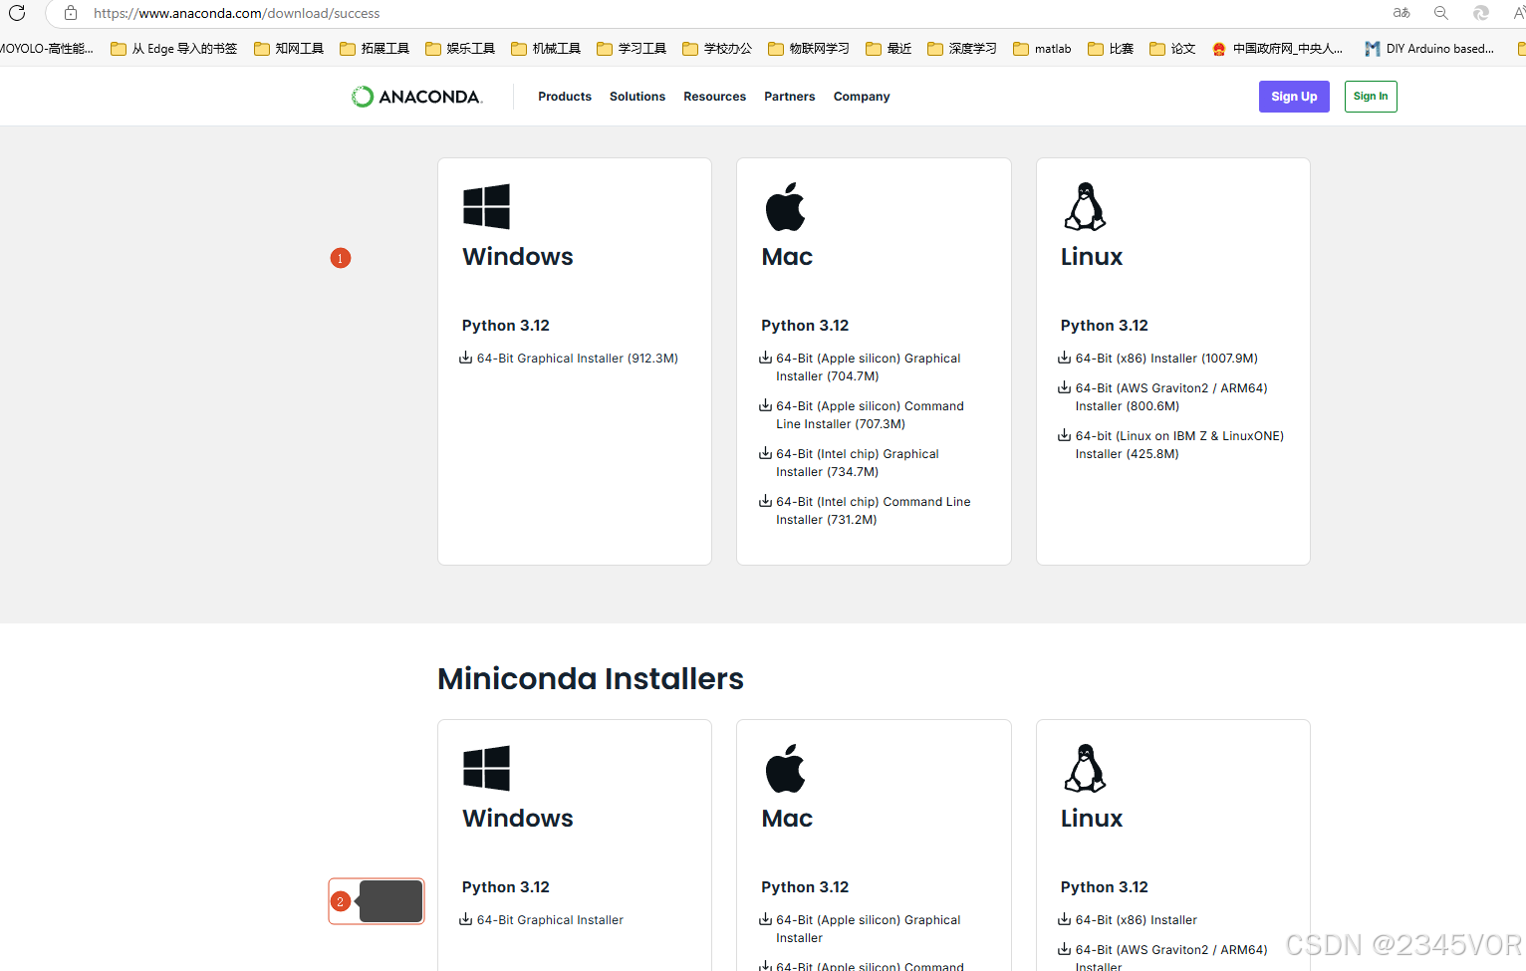This screenshot has height=971, width=1526.
Task: Open the 拓展工具 bookmark folder
Action: click(375, 48)
